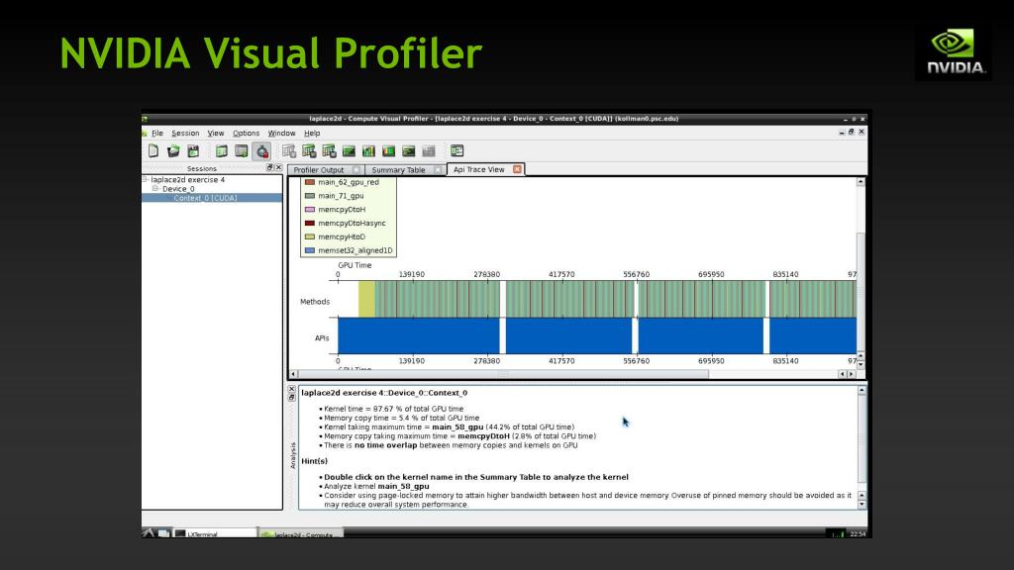Click the 'no time overlap' analysis line
The height and width of the screenshot is (570, 1014).
tap(451, 444)
